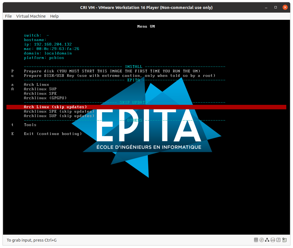Select the 'Tools' menu entry

click(x=30, y=125)
